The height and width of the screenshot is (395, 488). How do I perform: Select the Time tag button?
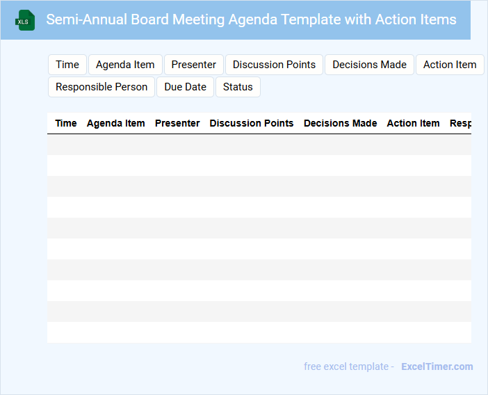pos(67,65)
